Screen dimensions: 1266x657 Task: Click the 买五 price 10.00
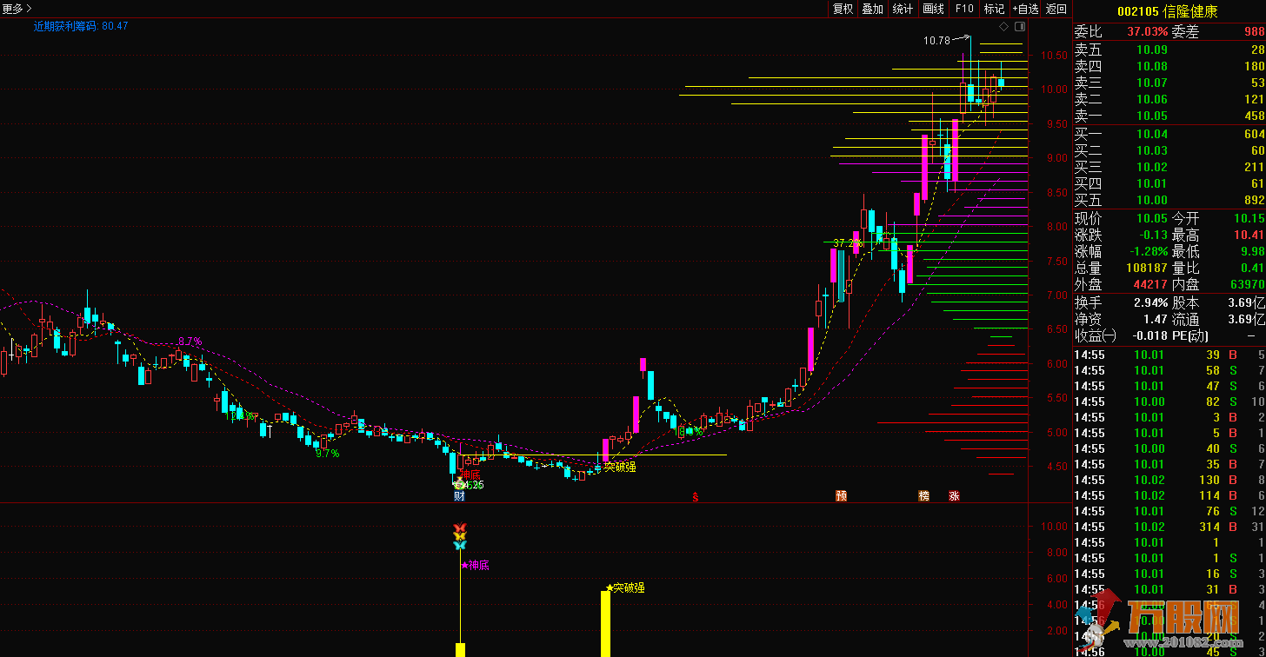click(x=1152, y=200)
